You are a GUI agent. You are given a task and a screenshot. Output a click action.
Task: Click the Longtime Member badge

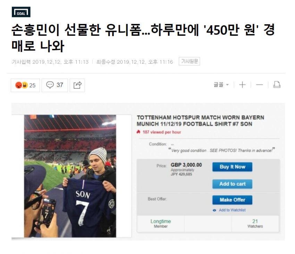(x=161, y=224)
